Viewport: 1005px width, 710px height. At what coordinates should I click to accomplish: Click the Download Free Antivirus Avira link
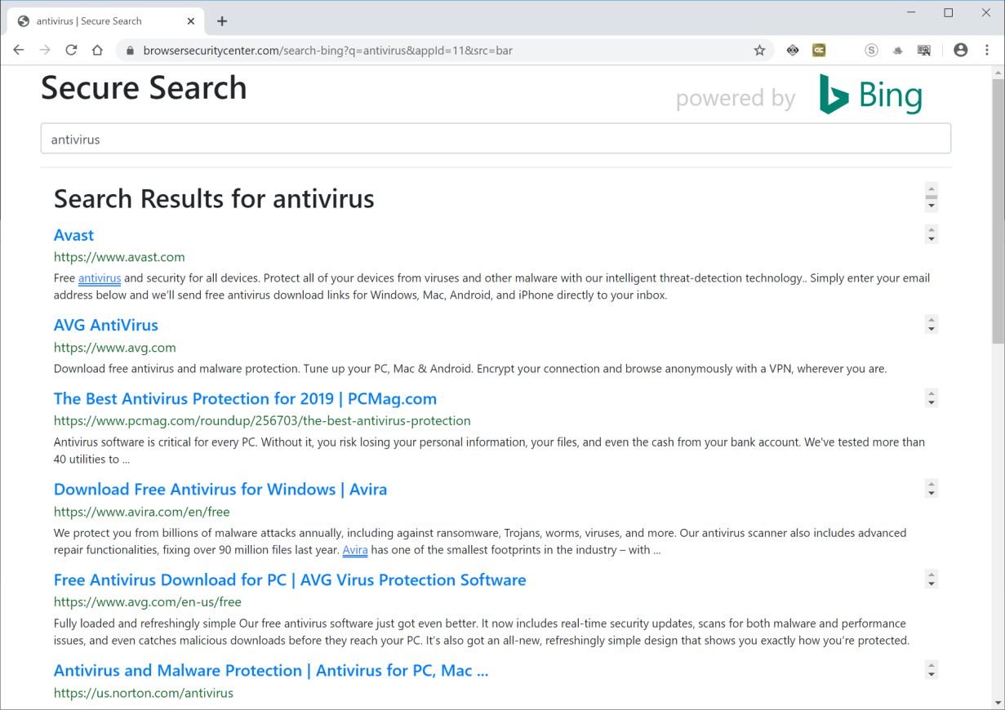click(x=220, y=490)
